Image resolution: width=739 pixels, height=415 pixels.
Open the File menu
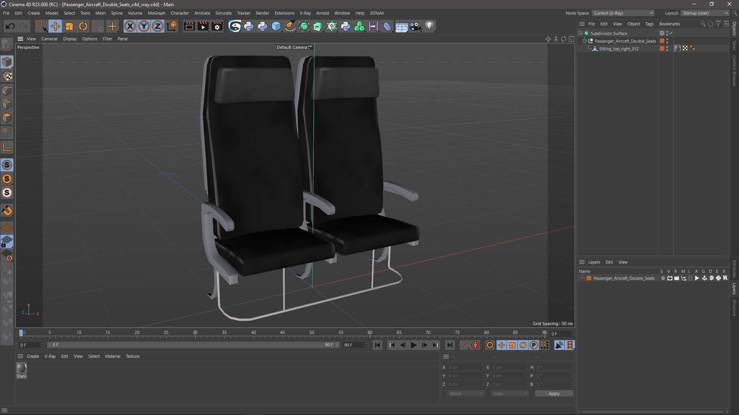[x=6, y=13]
